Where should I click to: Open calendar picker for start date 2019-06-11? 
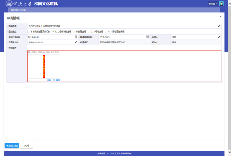tap(76, 37)
